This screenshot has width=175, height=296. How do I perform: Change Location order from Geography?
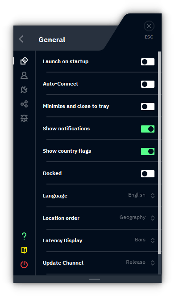137,218
